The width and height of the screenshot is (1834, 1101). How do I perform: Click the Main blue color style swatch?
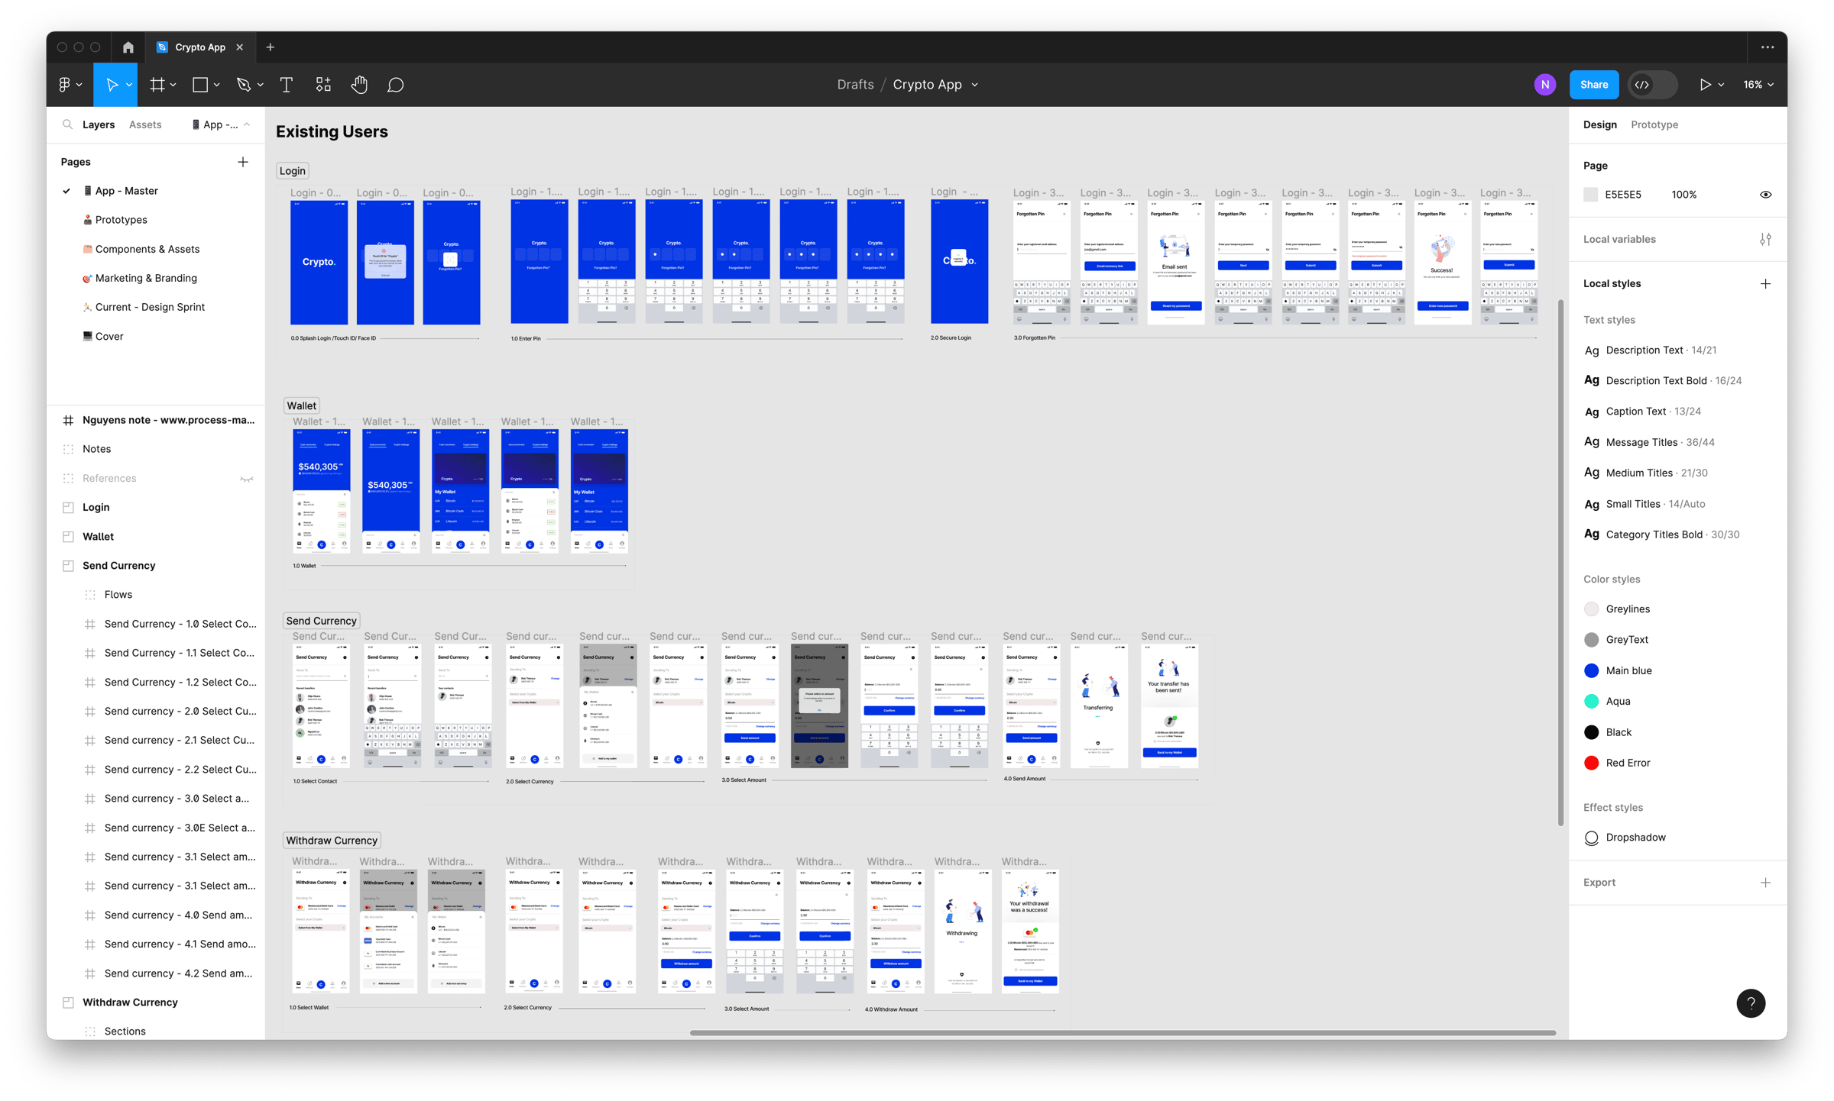click(x=1591, y=670)
